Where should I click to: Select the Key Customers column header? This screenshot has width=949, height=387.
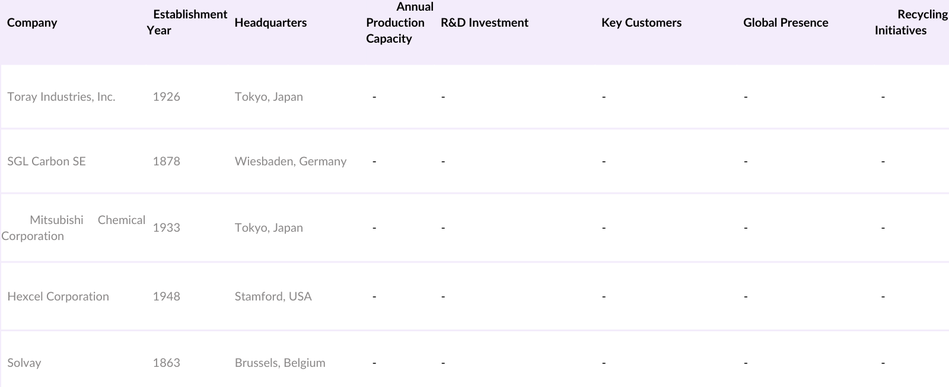[641, 23]
